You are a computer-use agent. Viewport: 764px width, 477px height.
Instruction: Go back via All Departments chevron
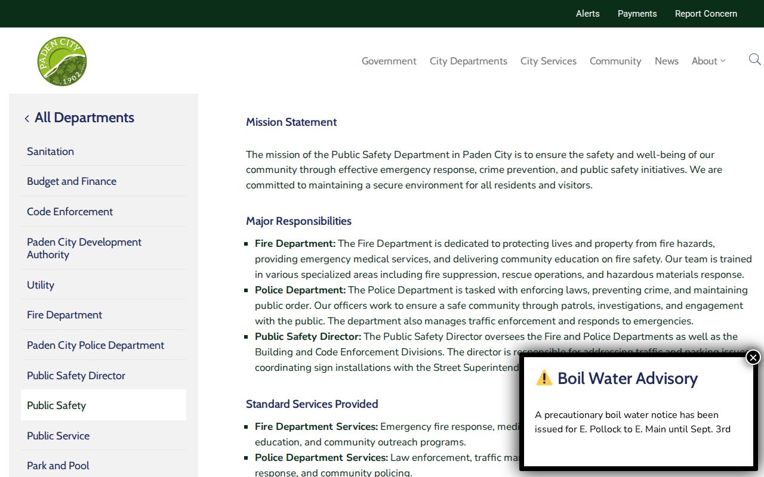point(27,119)
